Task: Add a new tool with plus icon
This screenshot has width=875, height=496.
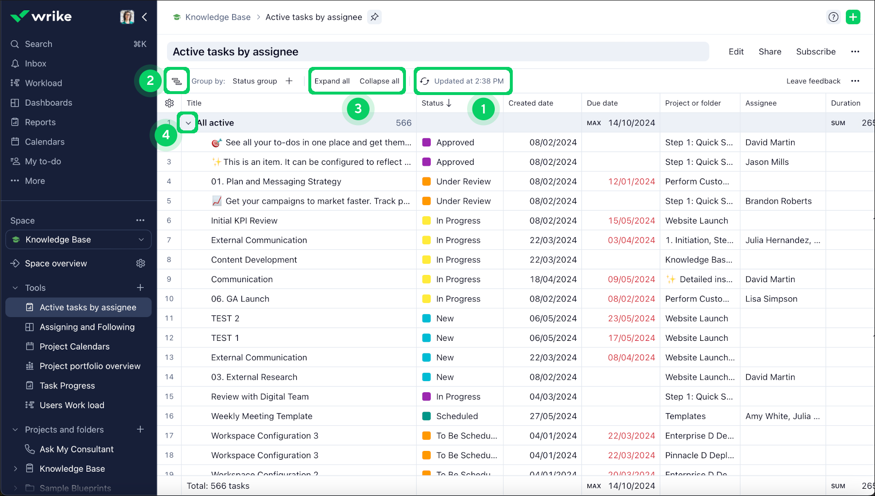Action: (x=140, y=288)
